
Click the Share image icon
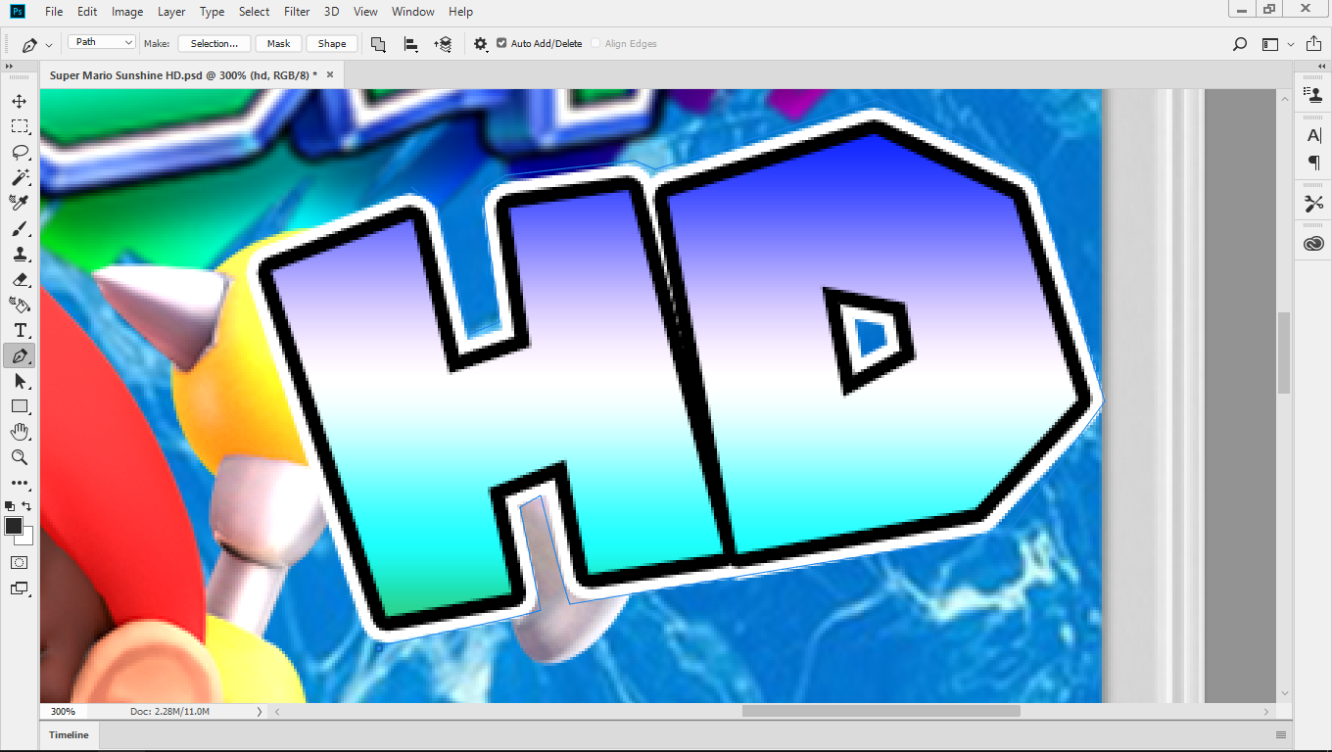pyautogui.click(x=1312, y=44)
